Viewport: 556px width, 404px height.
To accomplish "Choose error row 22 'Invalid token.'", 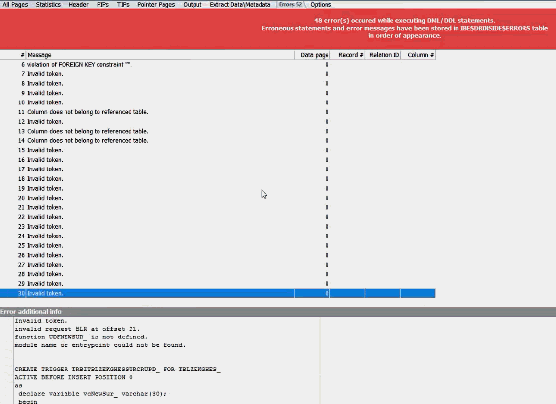I will pos(218,217).
